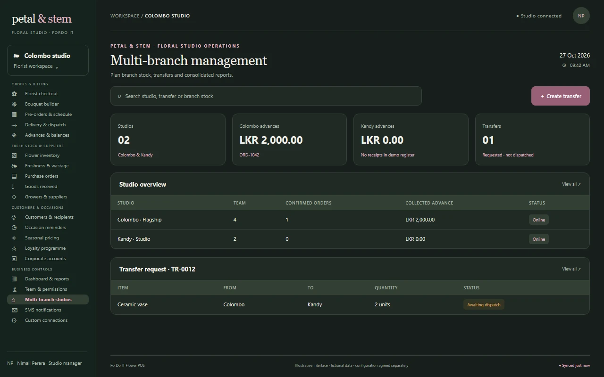Click the Advances & balances diamond icon
Image resolution: width=604 pixels, height=377 pixels.
pos(14,135)
